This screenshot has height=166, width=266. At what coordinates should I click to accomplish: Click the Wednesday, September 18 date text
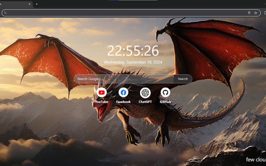[132, 62]
